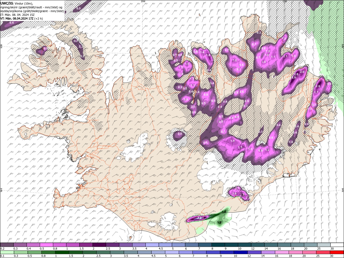344x258 pixels.
Task: Click the 30 label in the upper legend
Action: 332,249
